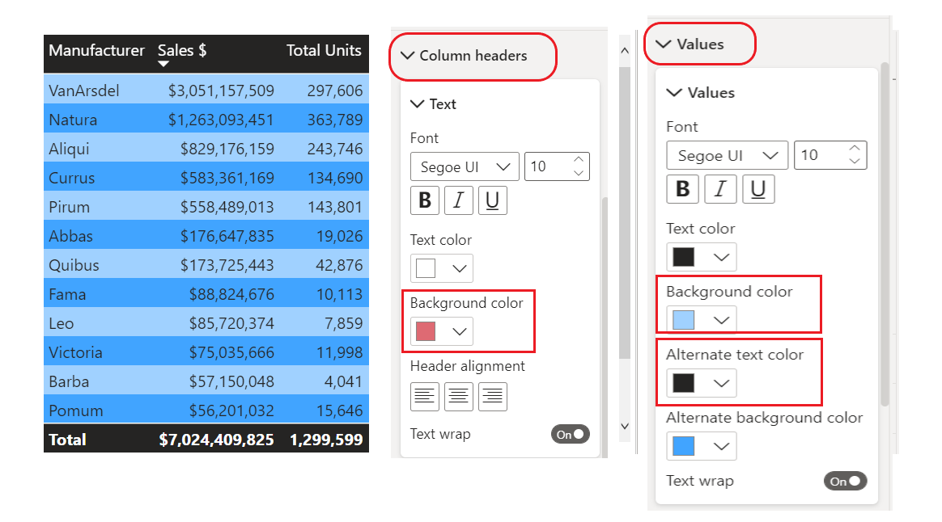This screenshot has width=942, height=522.
Task: Select the Quibus manufacturer cell
Action: point(74,265)
